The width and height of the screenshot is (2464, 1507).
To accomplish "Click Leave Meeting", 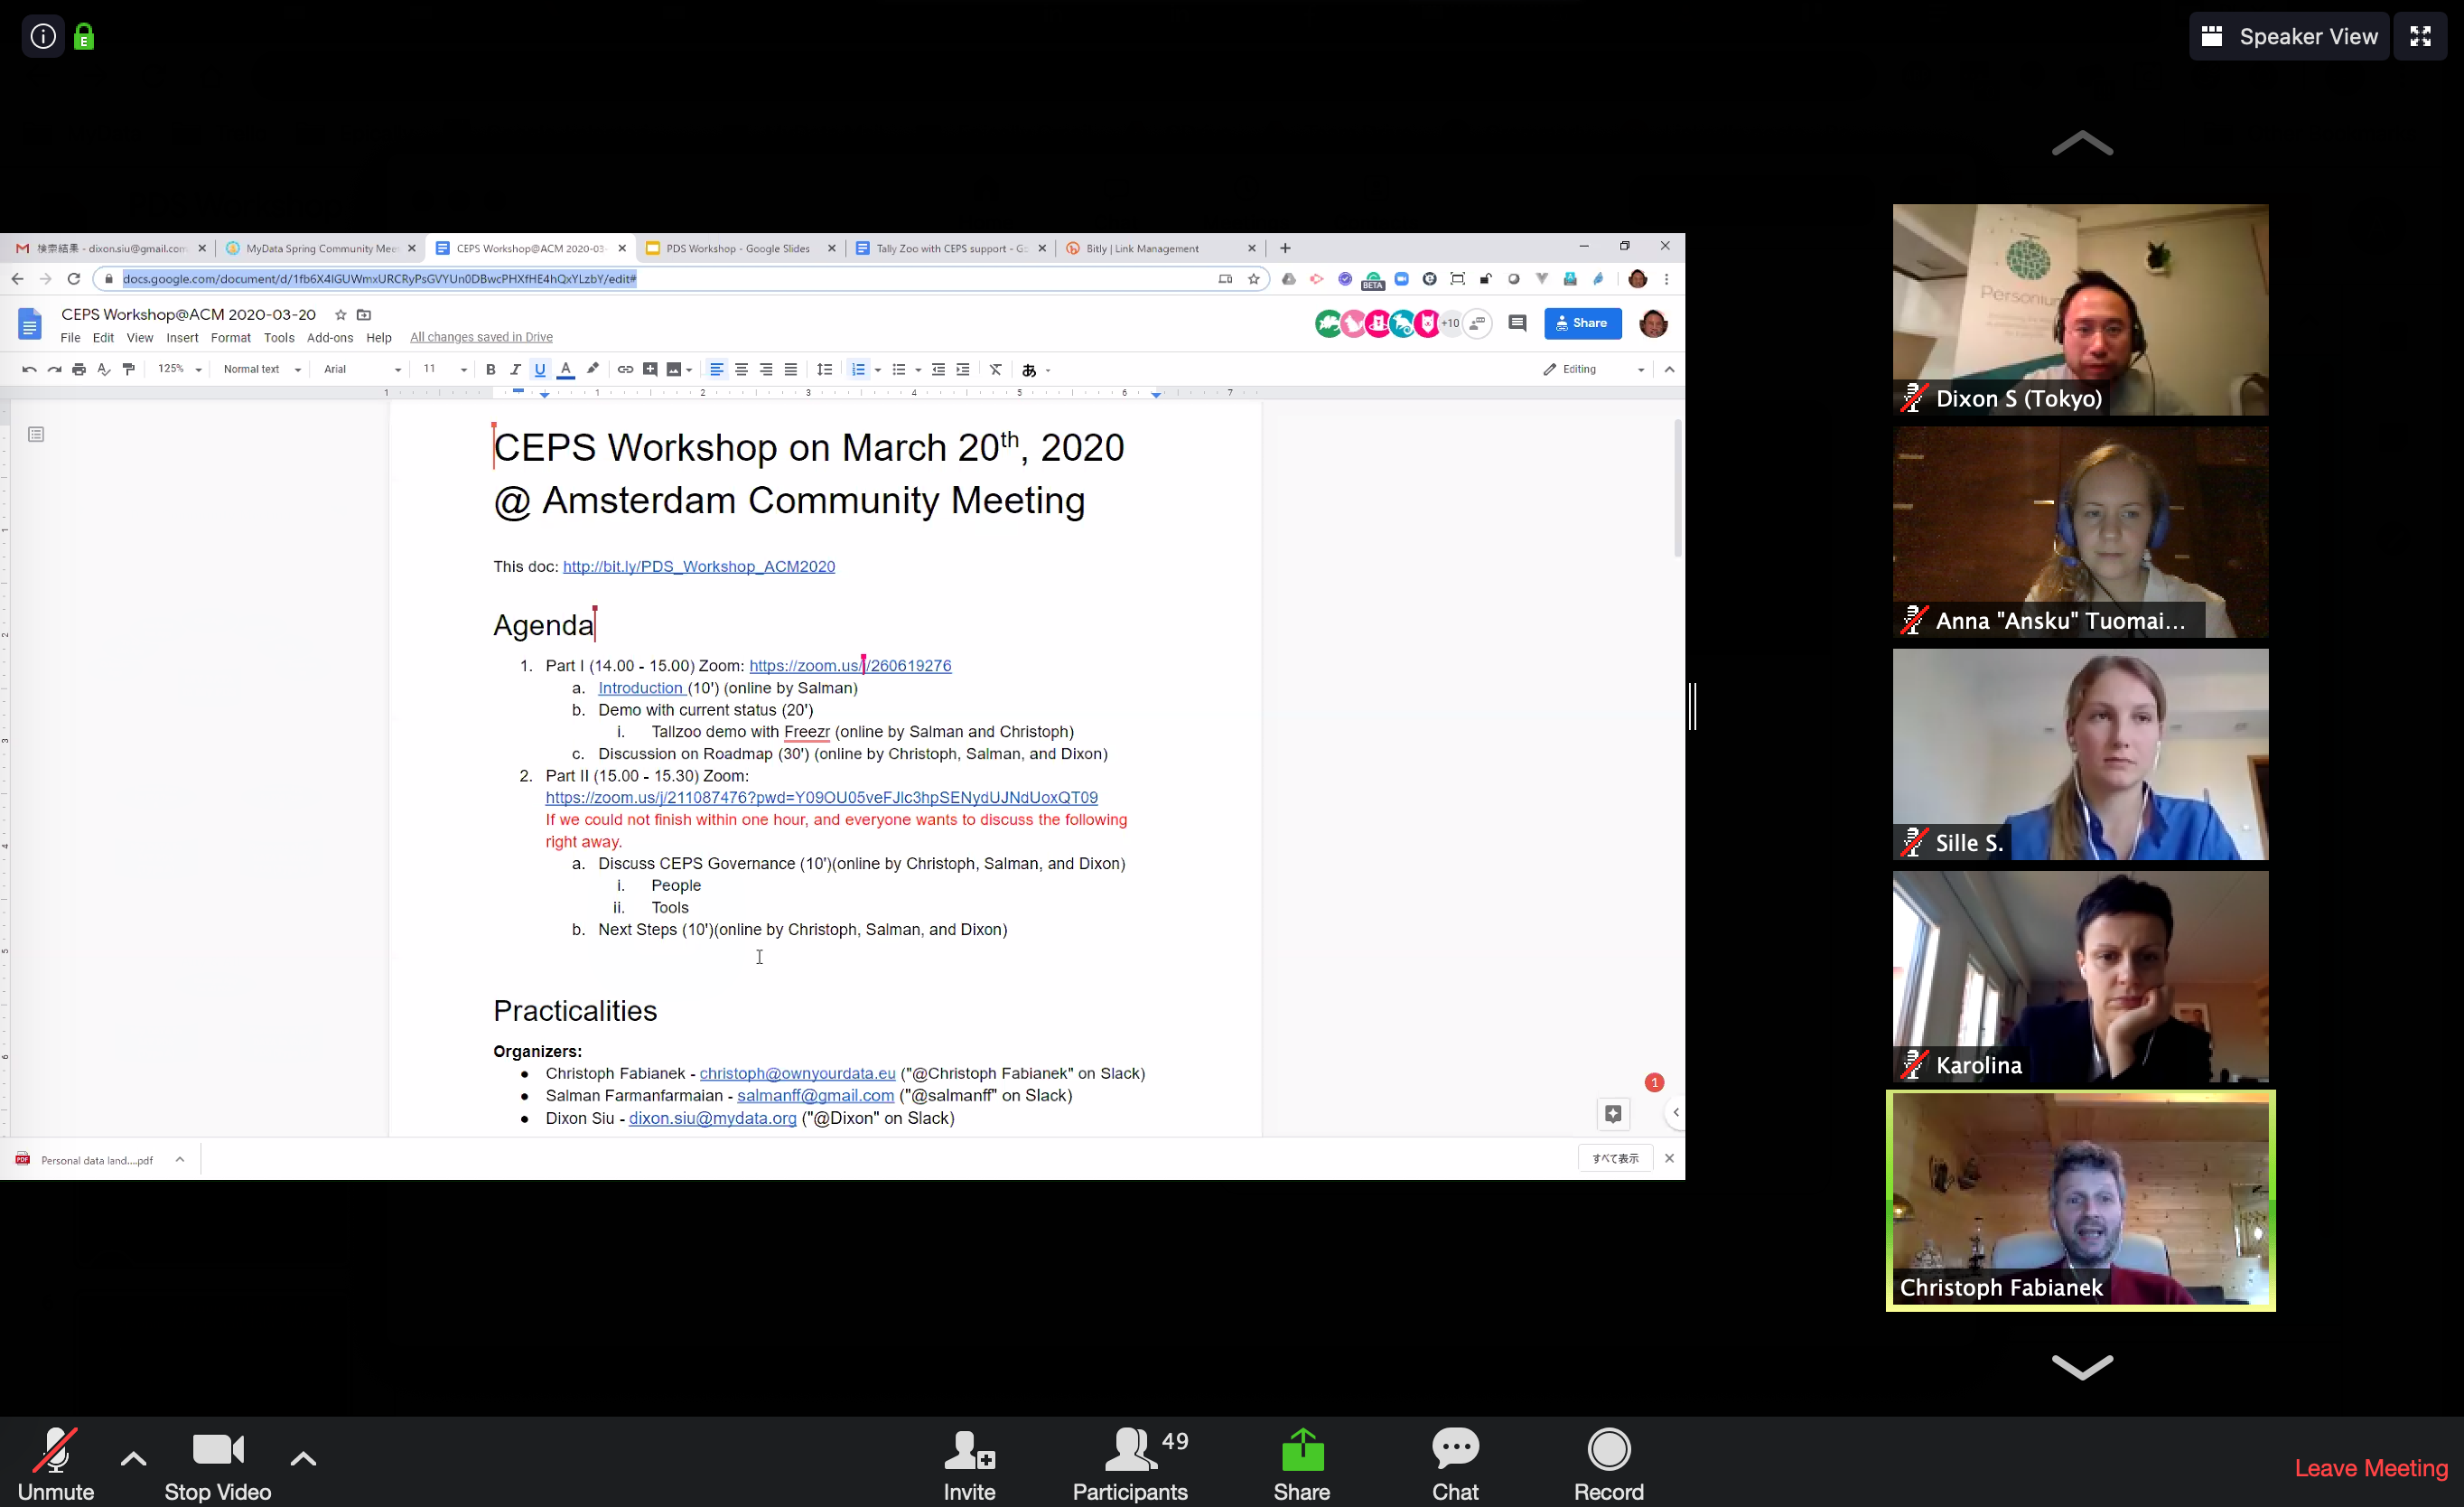I will point(2371,1467).
